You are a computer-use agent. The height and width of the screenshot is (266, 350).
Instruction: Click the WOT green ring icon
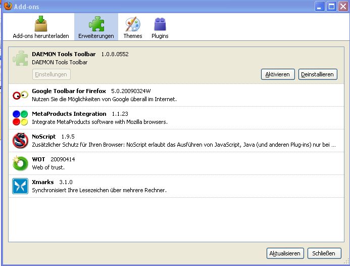(x=20, y=163)
